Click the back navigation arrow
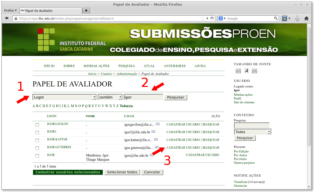The height and width of the screenshot is (192, 314). tap(7, 18)
